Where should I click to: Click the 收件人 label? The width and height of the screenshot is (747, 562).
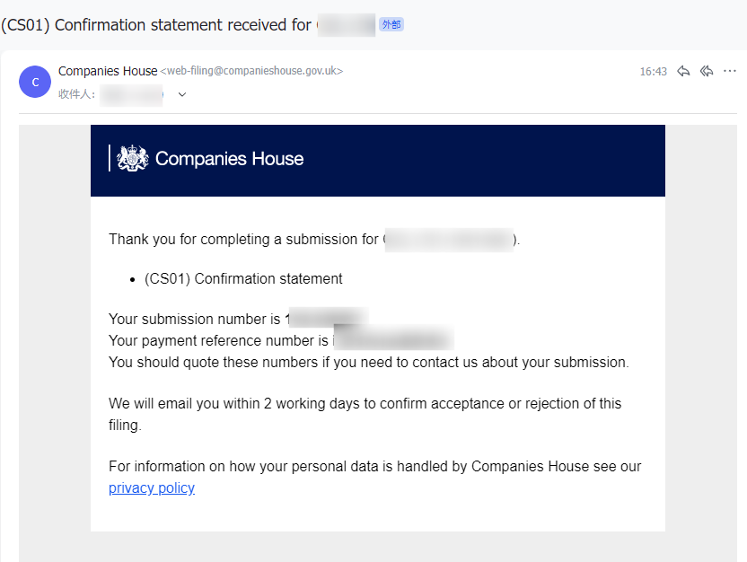tap(76, 94)
